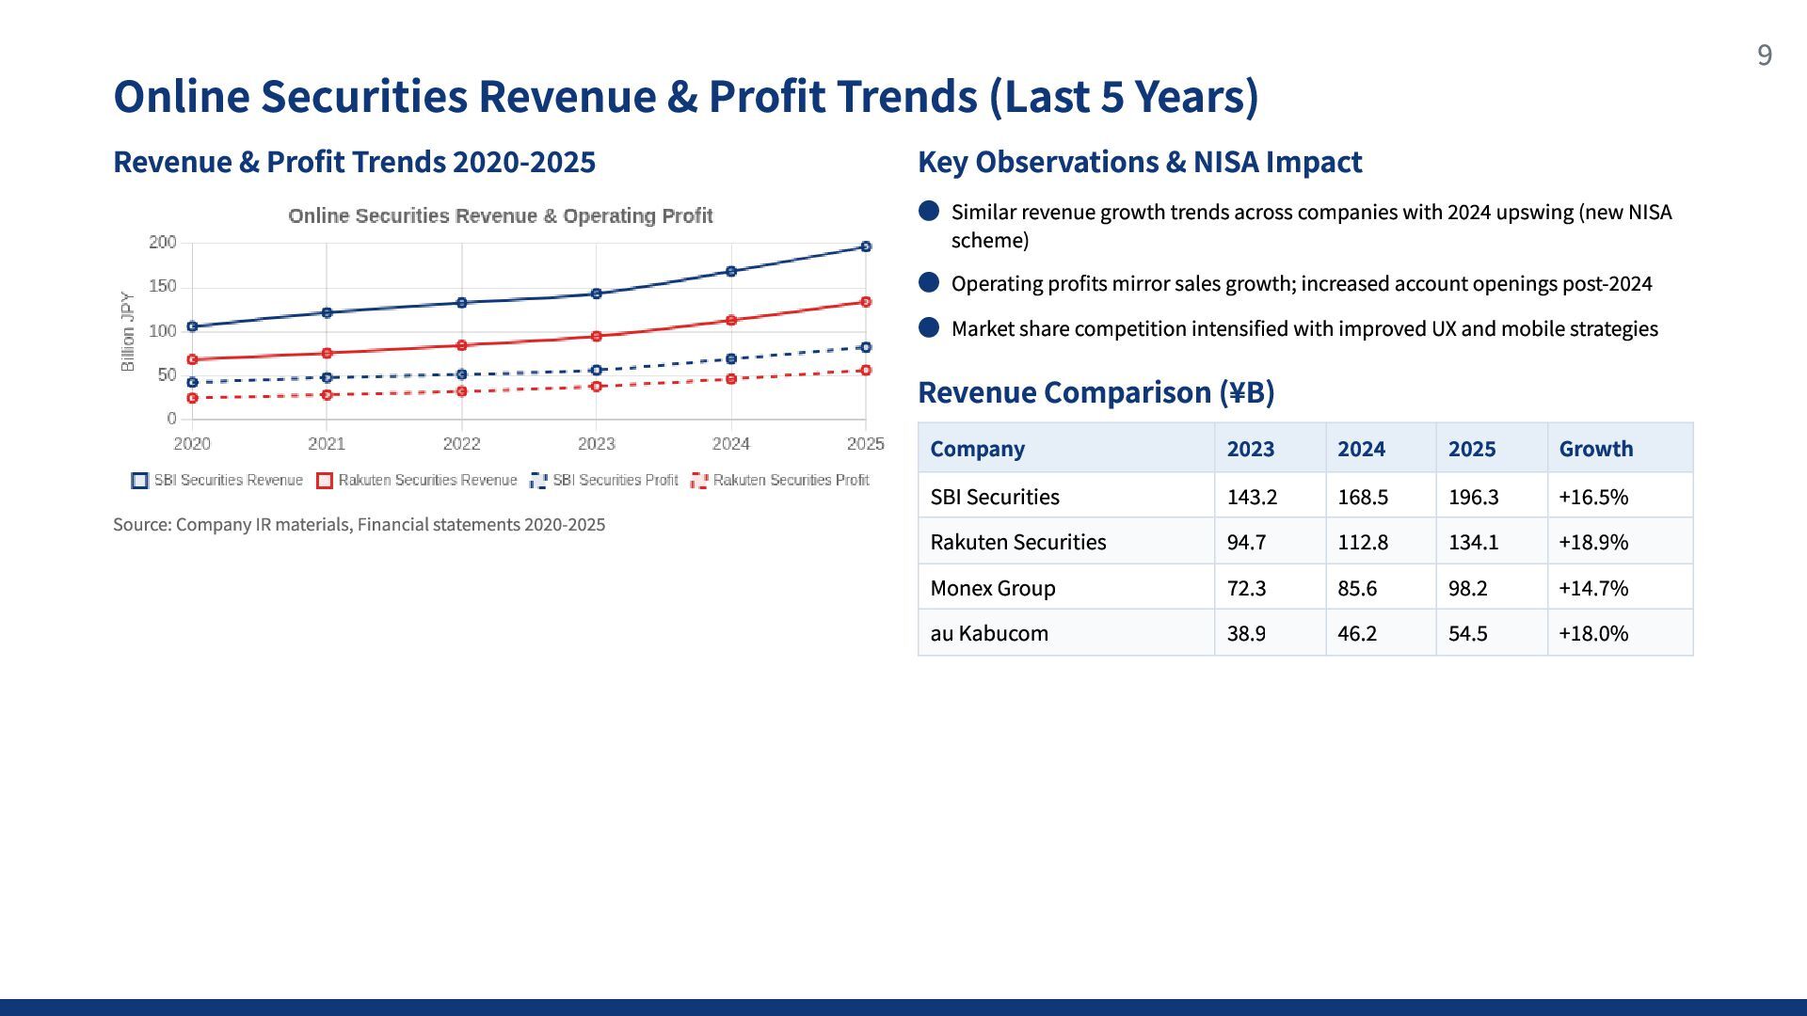
Task: Click au Kabucom growth cell +18.0%
Action: coord(1592,633)
